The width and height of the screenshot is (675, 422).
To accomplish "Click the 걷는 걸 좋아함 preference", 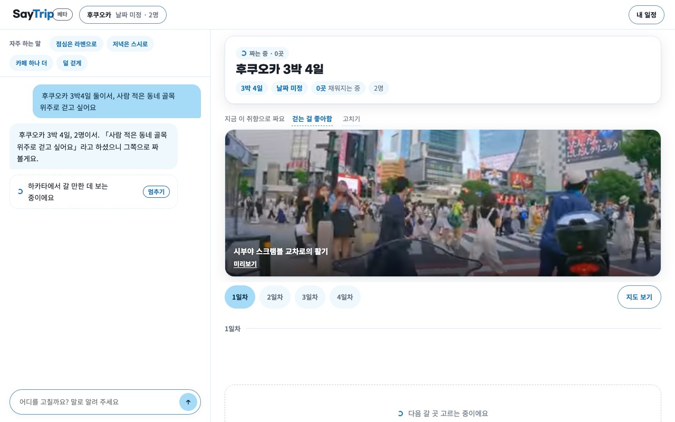I will coord(312,119).
